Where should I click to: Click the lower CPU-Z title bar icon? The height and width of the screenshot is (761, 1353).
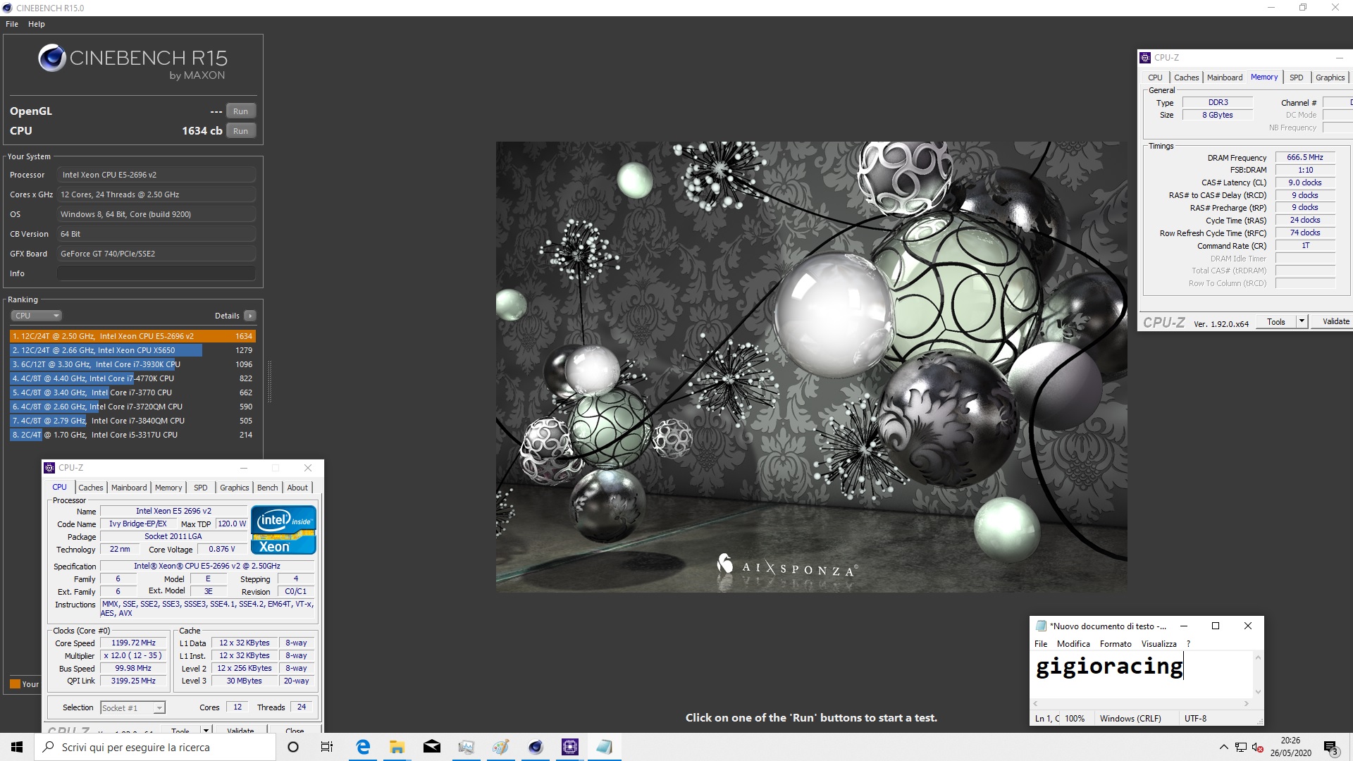click(x=49, y=468)
